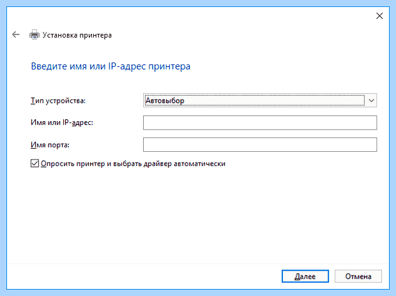Click the Имя или IP-адрес label
This screenshot has height=296, width=396.
click(x=62, y=122)
